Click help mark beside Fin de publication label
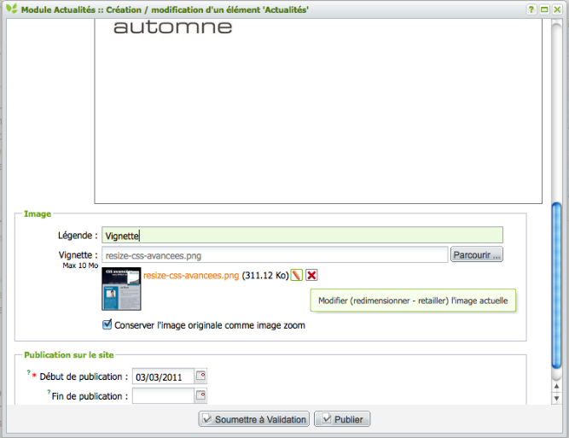The width and height of the screenshot is (569, 438). pos(49,393)
